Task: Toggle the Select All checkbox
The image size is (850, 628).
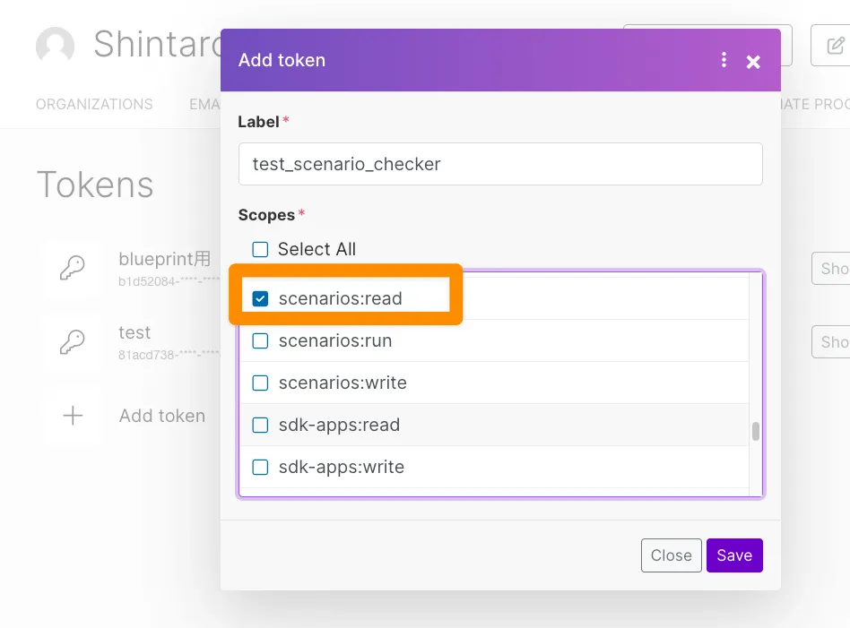Action: click(260, 249)
